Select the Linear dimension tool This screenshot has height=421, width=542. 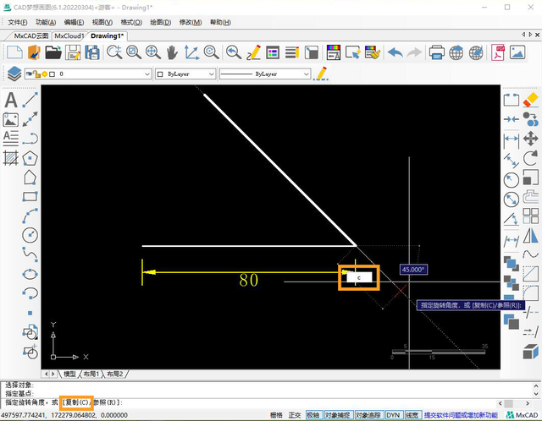click(x=512, y=139)
